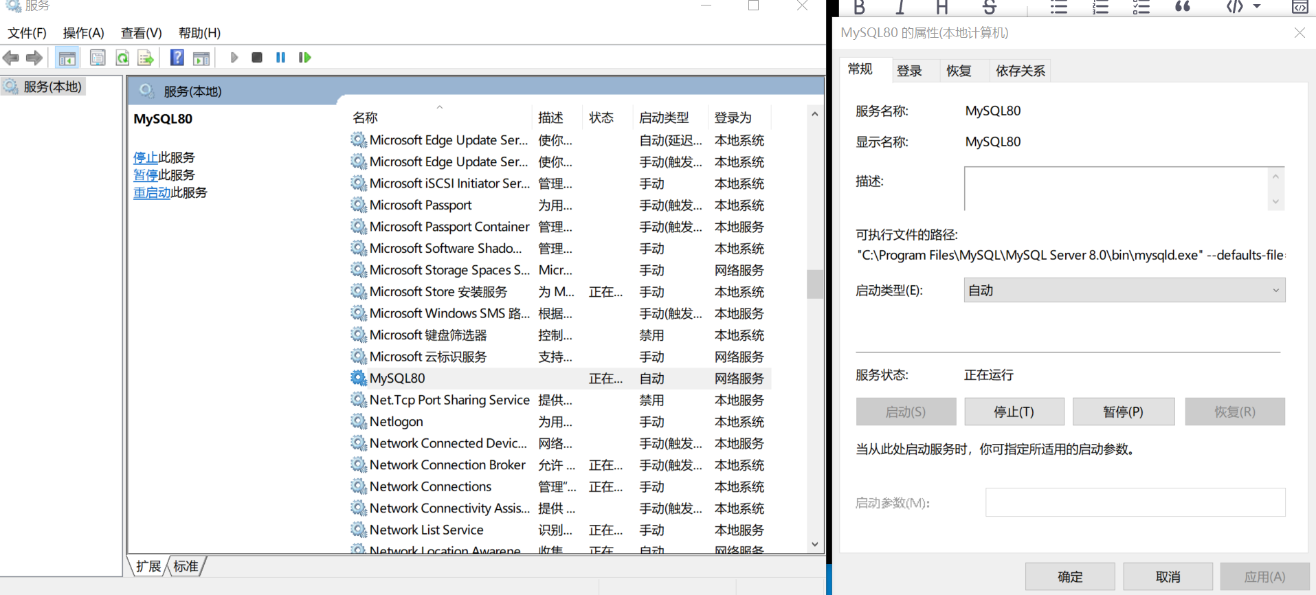Click the 暂停(P) button
The image size is (1316, 595).
click(1124, 412)
